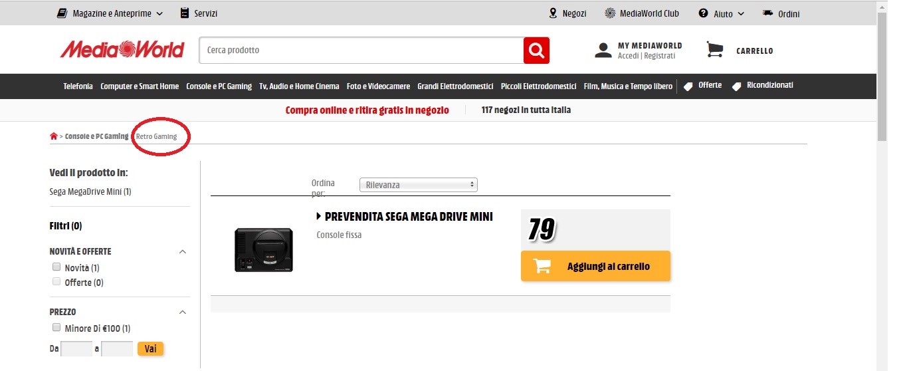The height and width of the screenshot is (371, 909).
Task: Click the Ricondizionati tag icon
Action: [x=736, y=86]
